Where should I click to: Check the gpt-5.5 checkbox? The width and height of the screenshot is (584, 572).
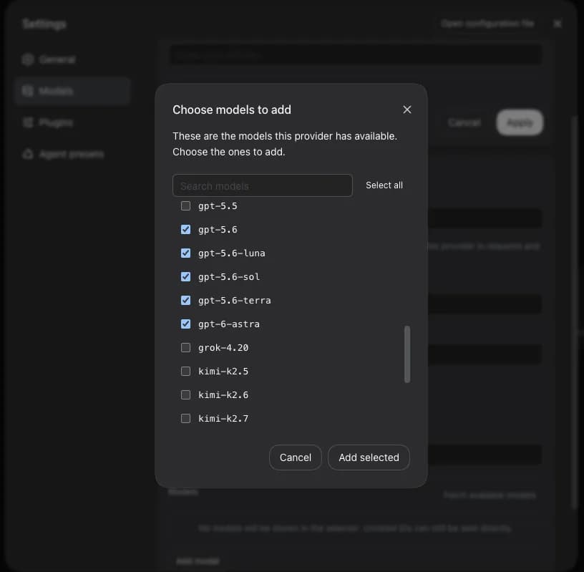tap(185, 205)
